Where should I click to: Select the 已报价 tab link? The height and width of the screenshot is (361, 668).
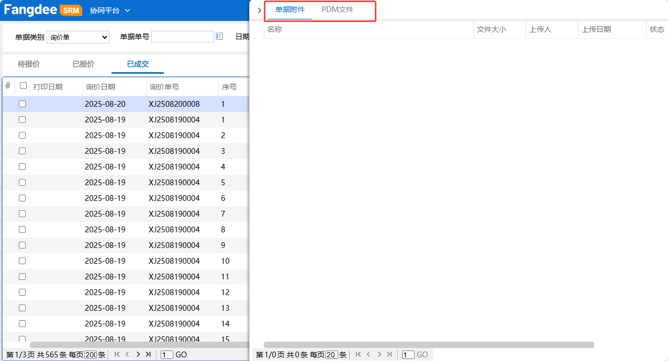coord(83,64)
